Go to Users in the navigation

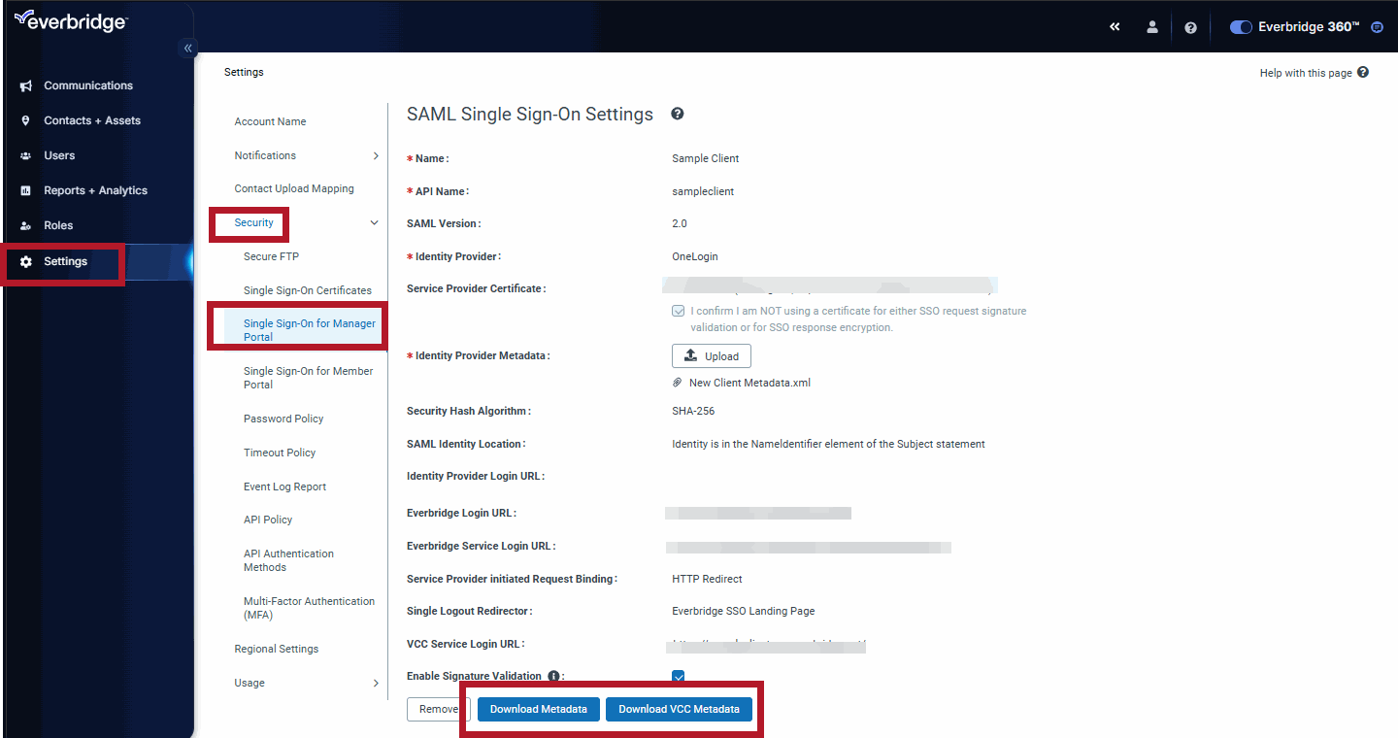(x=59, y=155)
